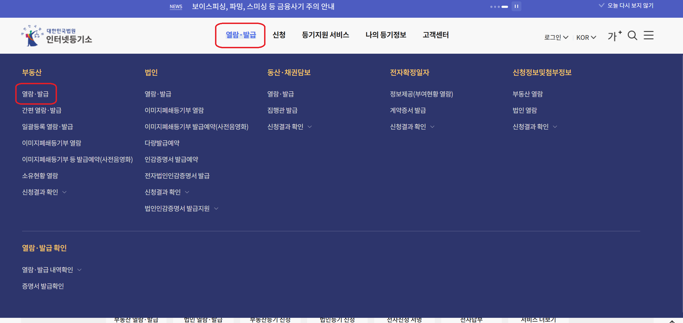Switch to 나의 등기정보 section

click(386, 35)
